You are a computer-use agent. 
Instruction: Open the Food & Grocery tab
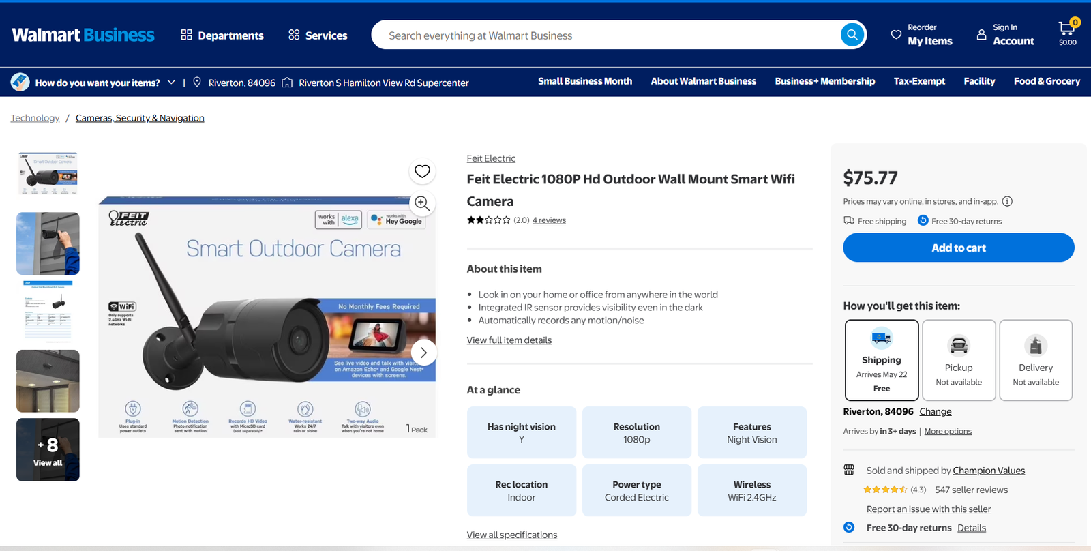(x=1047, y=81)
